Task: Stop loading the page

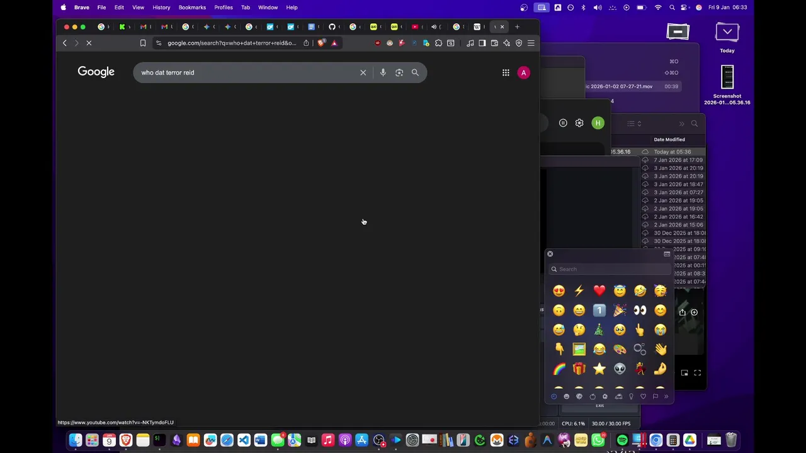Action: (89, 43)
